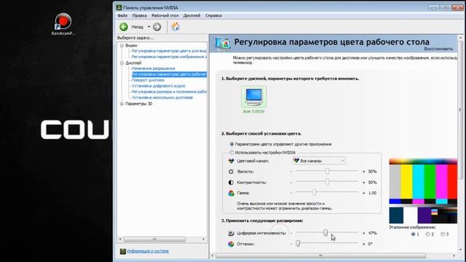Choose reference image 3 radio button
The height and width of the screenshot is (262, 466).
(443, 234)
